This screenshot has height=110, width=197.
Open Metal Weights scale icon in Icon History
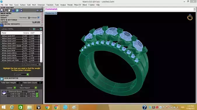(13, 10)
